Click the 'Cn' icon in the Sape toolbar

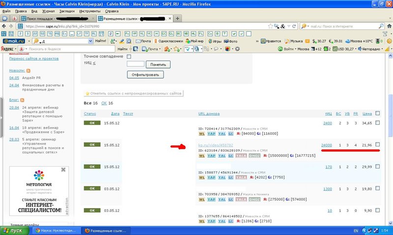pos(210,34)
